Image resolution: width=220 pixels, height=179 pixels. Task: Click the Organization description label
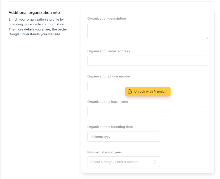click(106, 18)
